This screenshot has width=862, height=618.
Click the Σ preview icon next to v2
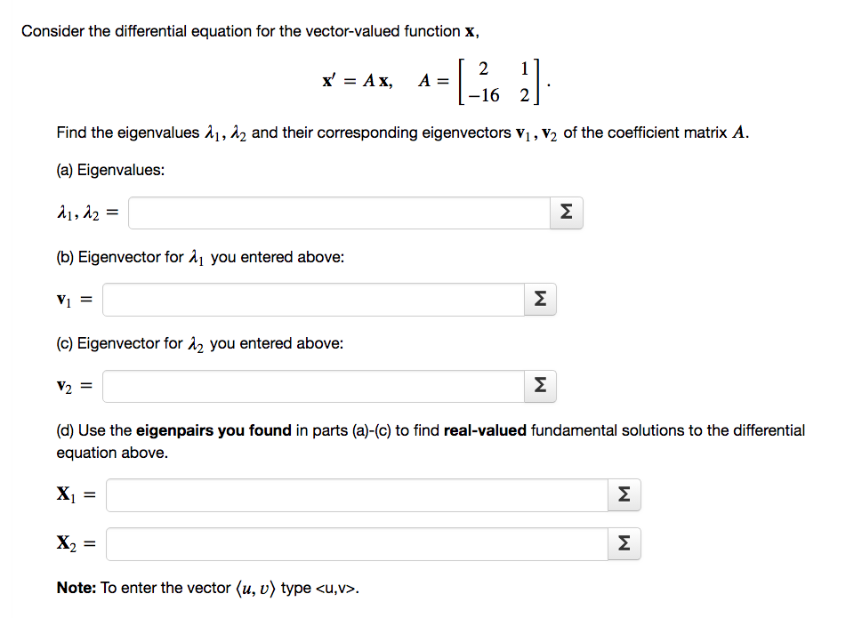(x=539, y=386)
